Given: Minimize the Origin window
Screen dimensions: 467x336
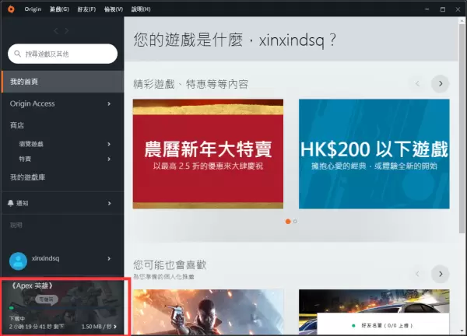Looking at the screenshot, I should tap(427, 9).
